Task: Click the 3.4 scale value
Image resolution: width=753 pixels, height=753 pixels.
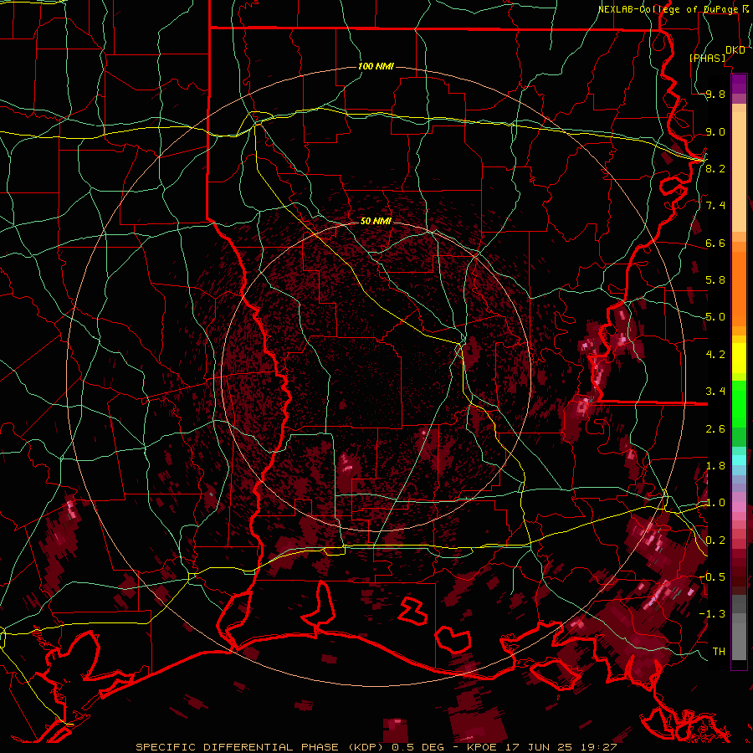Action: pos(715,392)
